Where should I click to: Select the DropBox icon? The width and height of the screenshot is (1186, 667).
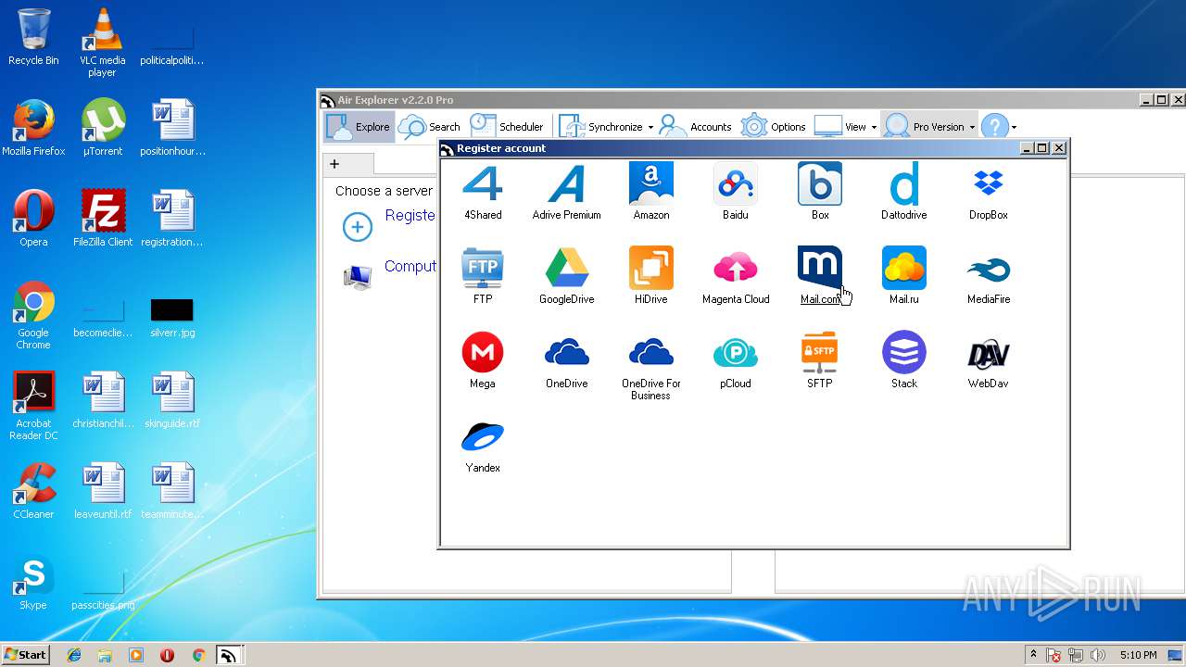pyautogui.click(x=989, y=192)
